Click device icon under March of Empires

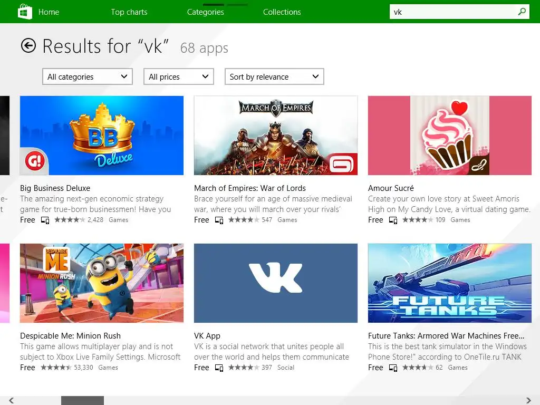(219, 220)
